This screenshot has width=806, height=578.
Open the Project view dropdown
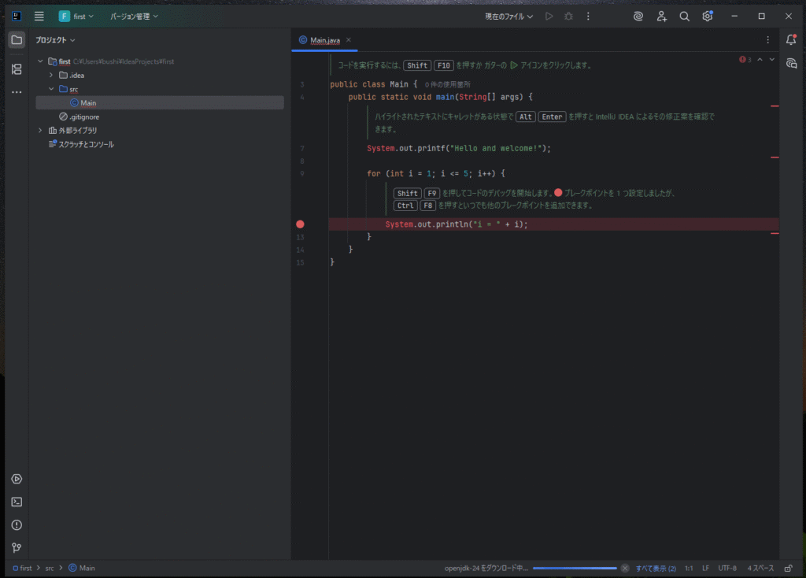point(55,40)
